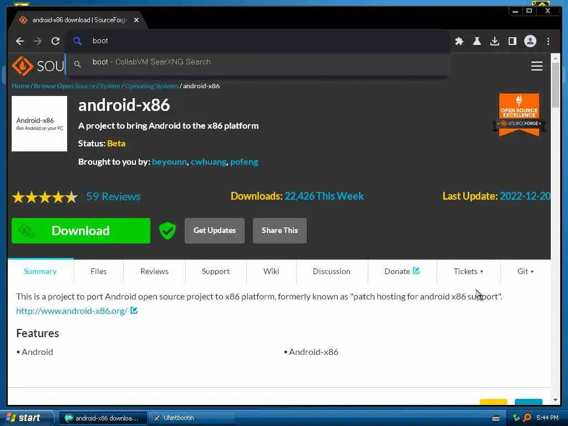Click the Android-x86 project logo thumbnail
This screenshot has width=568, height=426.
(x=39, y=124)
